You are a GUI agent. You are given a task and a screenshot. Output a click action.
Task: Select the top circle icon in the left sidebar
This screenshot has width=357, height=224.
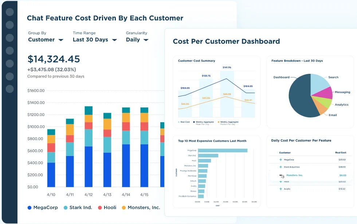click(x=10, y=12)
